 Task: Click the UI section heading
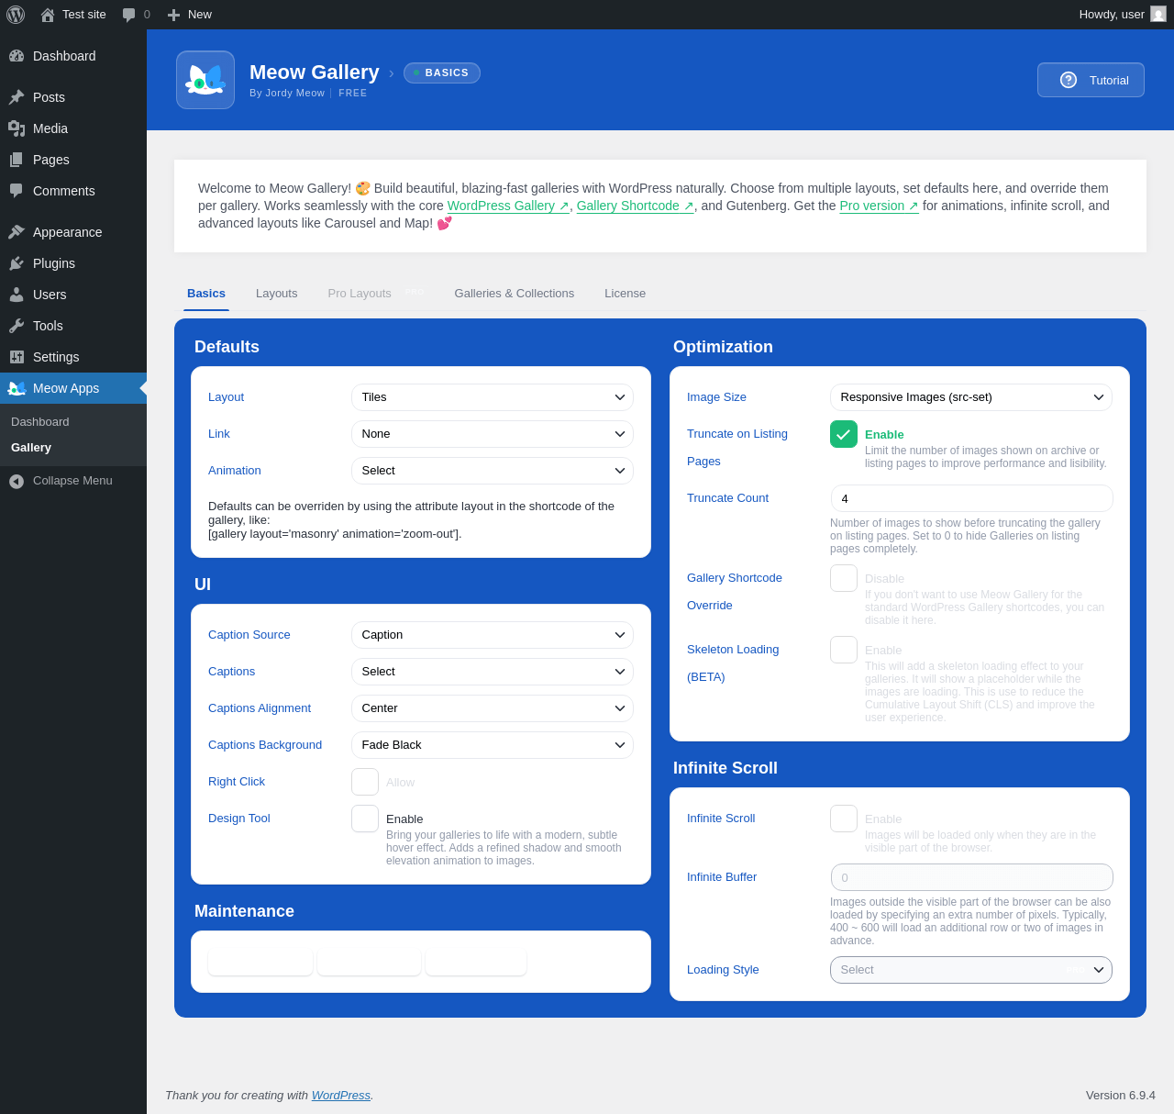203,585
